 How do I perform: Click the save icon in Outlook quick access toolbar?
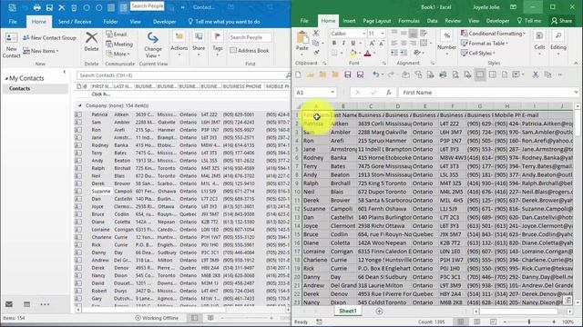click(49, 7)
